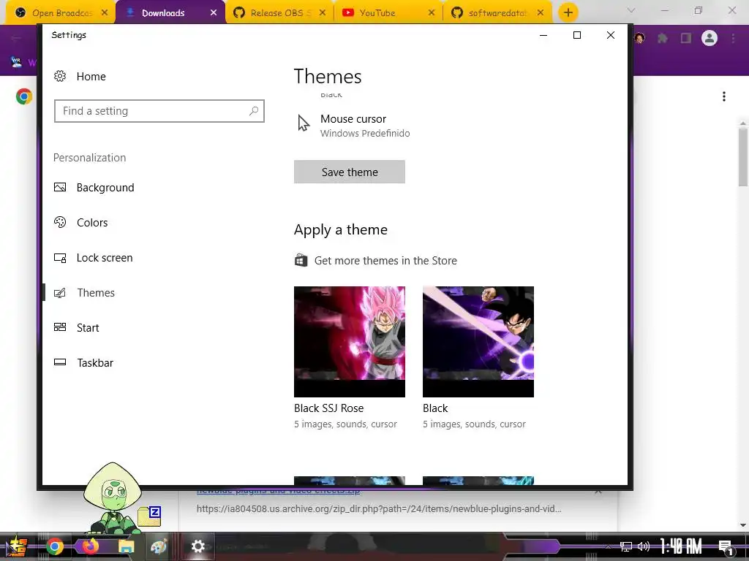Open Colors personalization page
The image size is (749, 561).
point(80,222)
